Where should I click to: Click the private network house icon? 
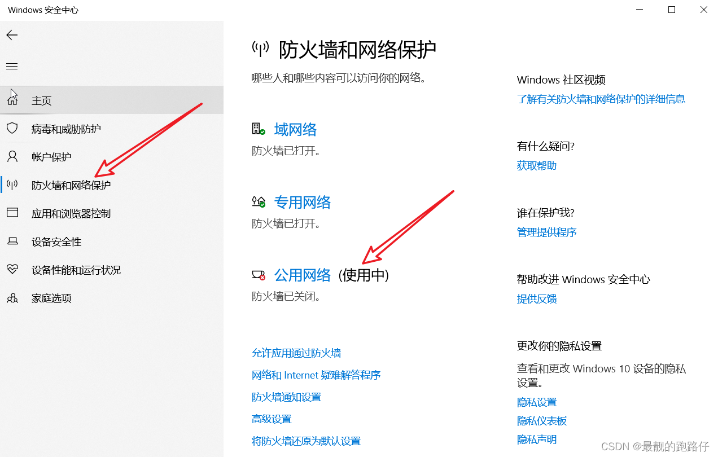click(259, 202)
